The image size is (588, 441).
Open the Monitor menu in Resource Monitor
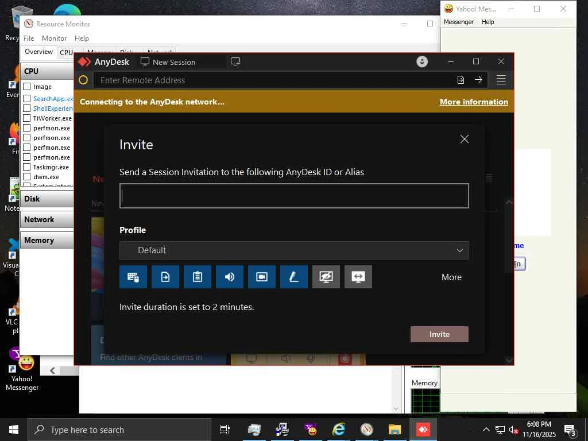tap(54, 38)
